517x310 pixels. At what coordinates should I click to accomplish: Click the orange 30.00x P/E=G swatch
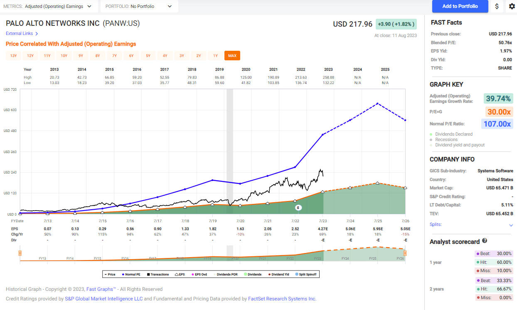[499, 112]
